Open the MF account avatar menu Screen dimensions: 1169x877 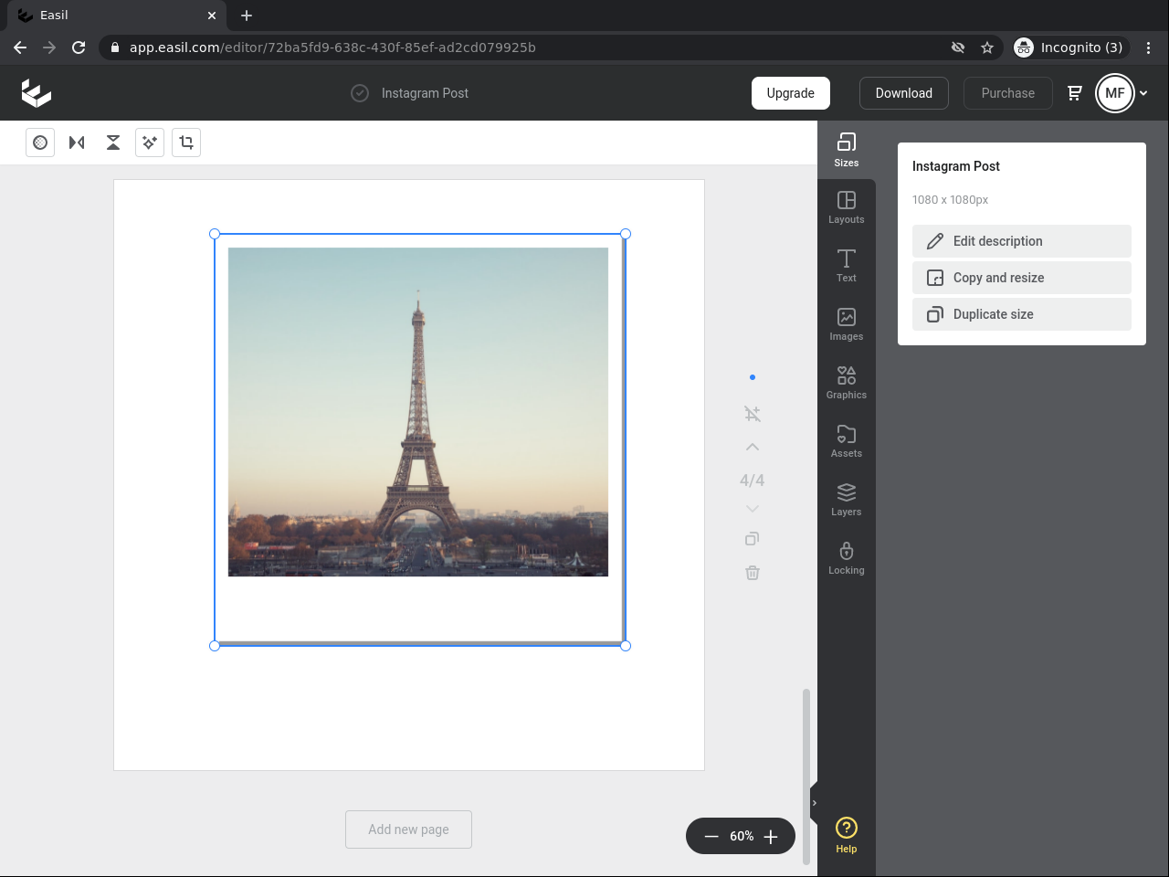pyautogui.click(x=1115, y=93)
